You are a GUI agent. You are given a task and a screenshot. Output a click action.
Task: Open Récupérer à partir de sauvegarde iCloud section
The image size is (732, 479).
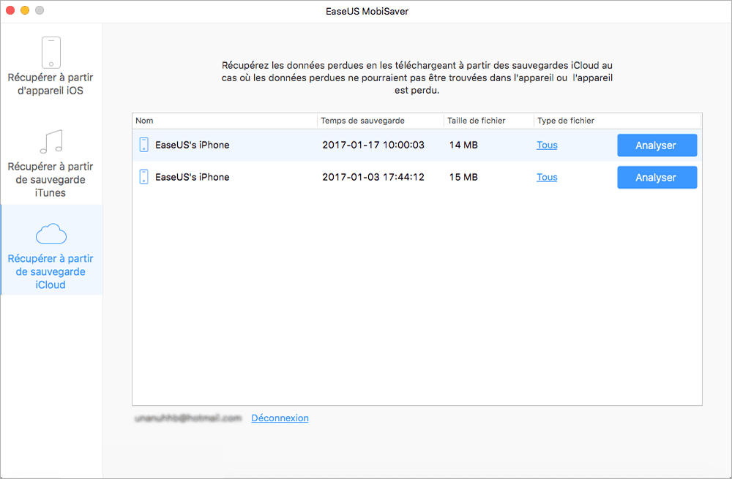(x=51, y=271)
